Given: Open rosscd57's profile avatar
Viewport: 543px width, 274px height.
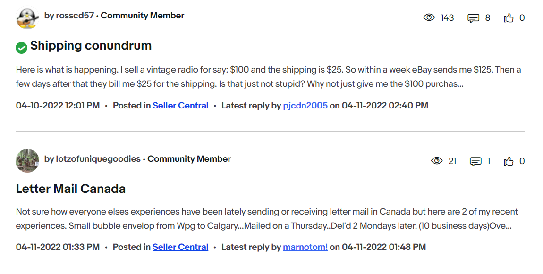Looking at the screenshot, I should click(x=27, y=18).
